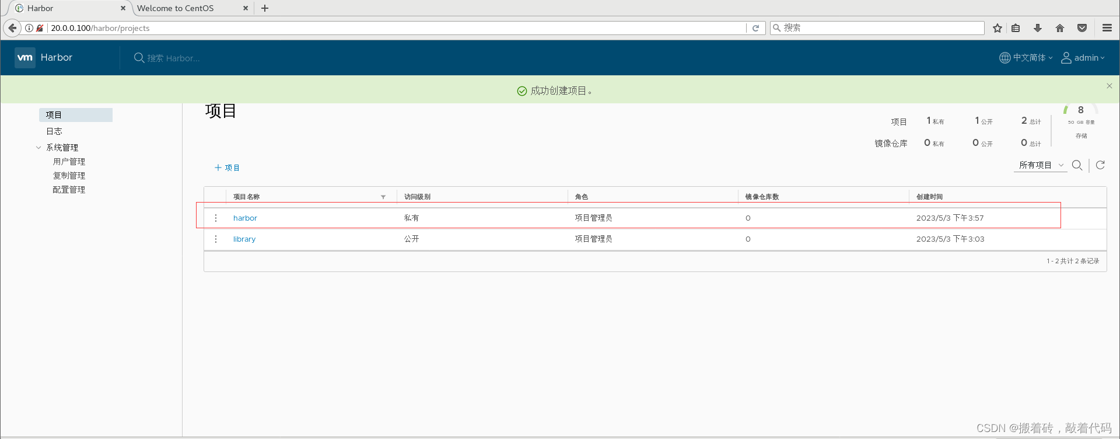1120x439 pixels.
Task: Click the browser URL address field
Action: pos(397,28)
